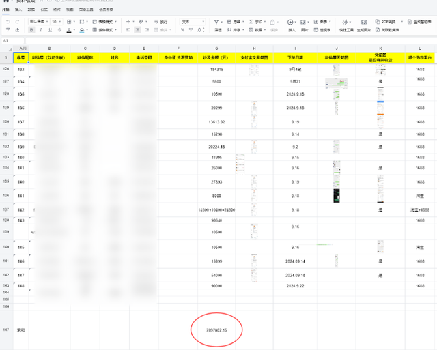The width and height of the screenshot is (437, 350).
Task: Switch to the 数据 tab
Action: point(31,10)
